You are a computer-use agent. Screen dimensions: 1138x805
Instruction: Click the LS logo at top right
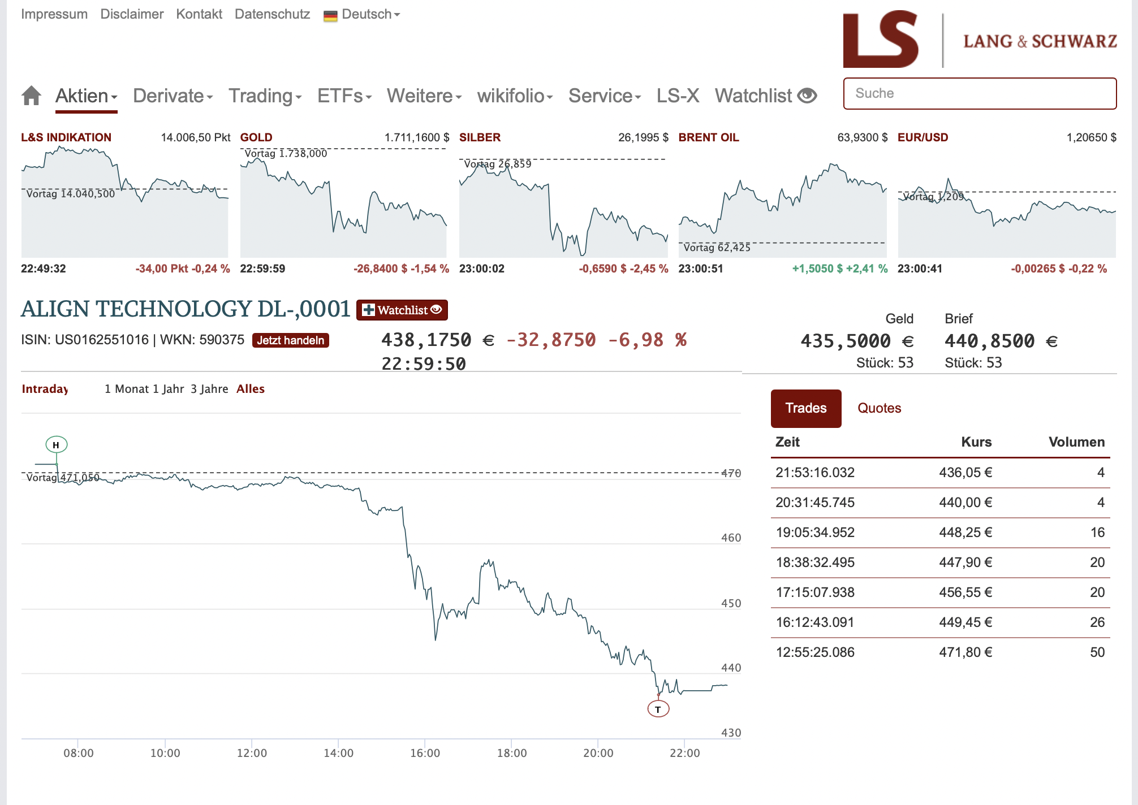coord(881,40)
